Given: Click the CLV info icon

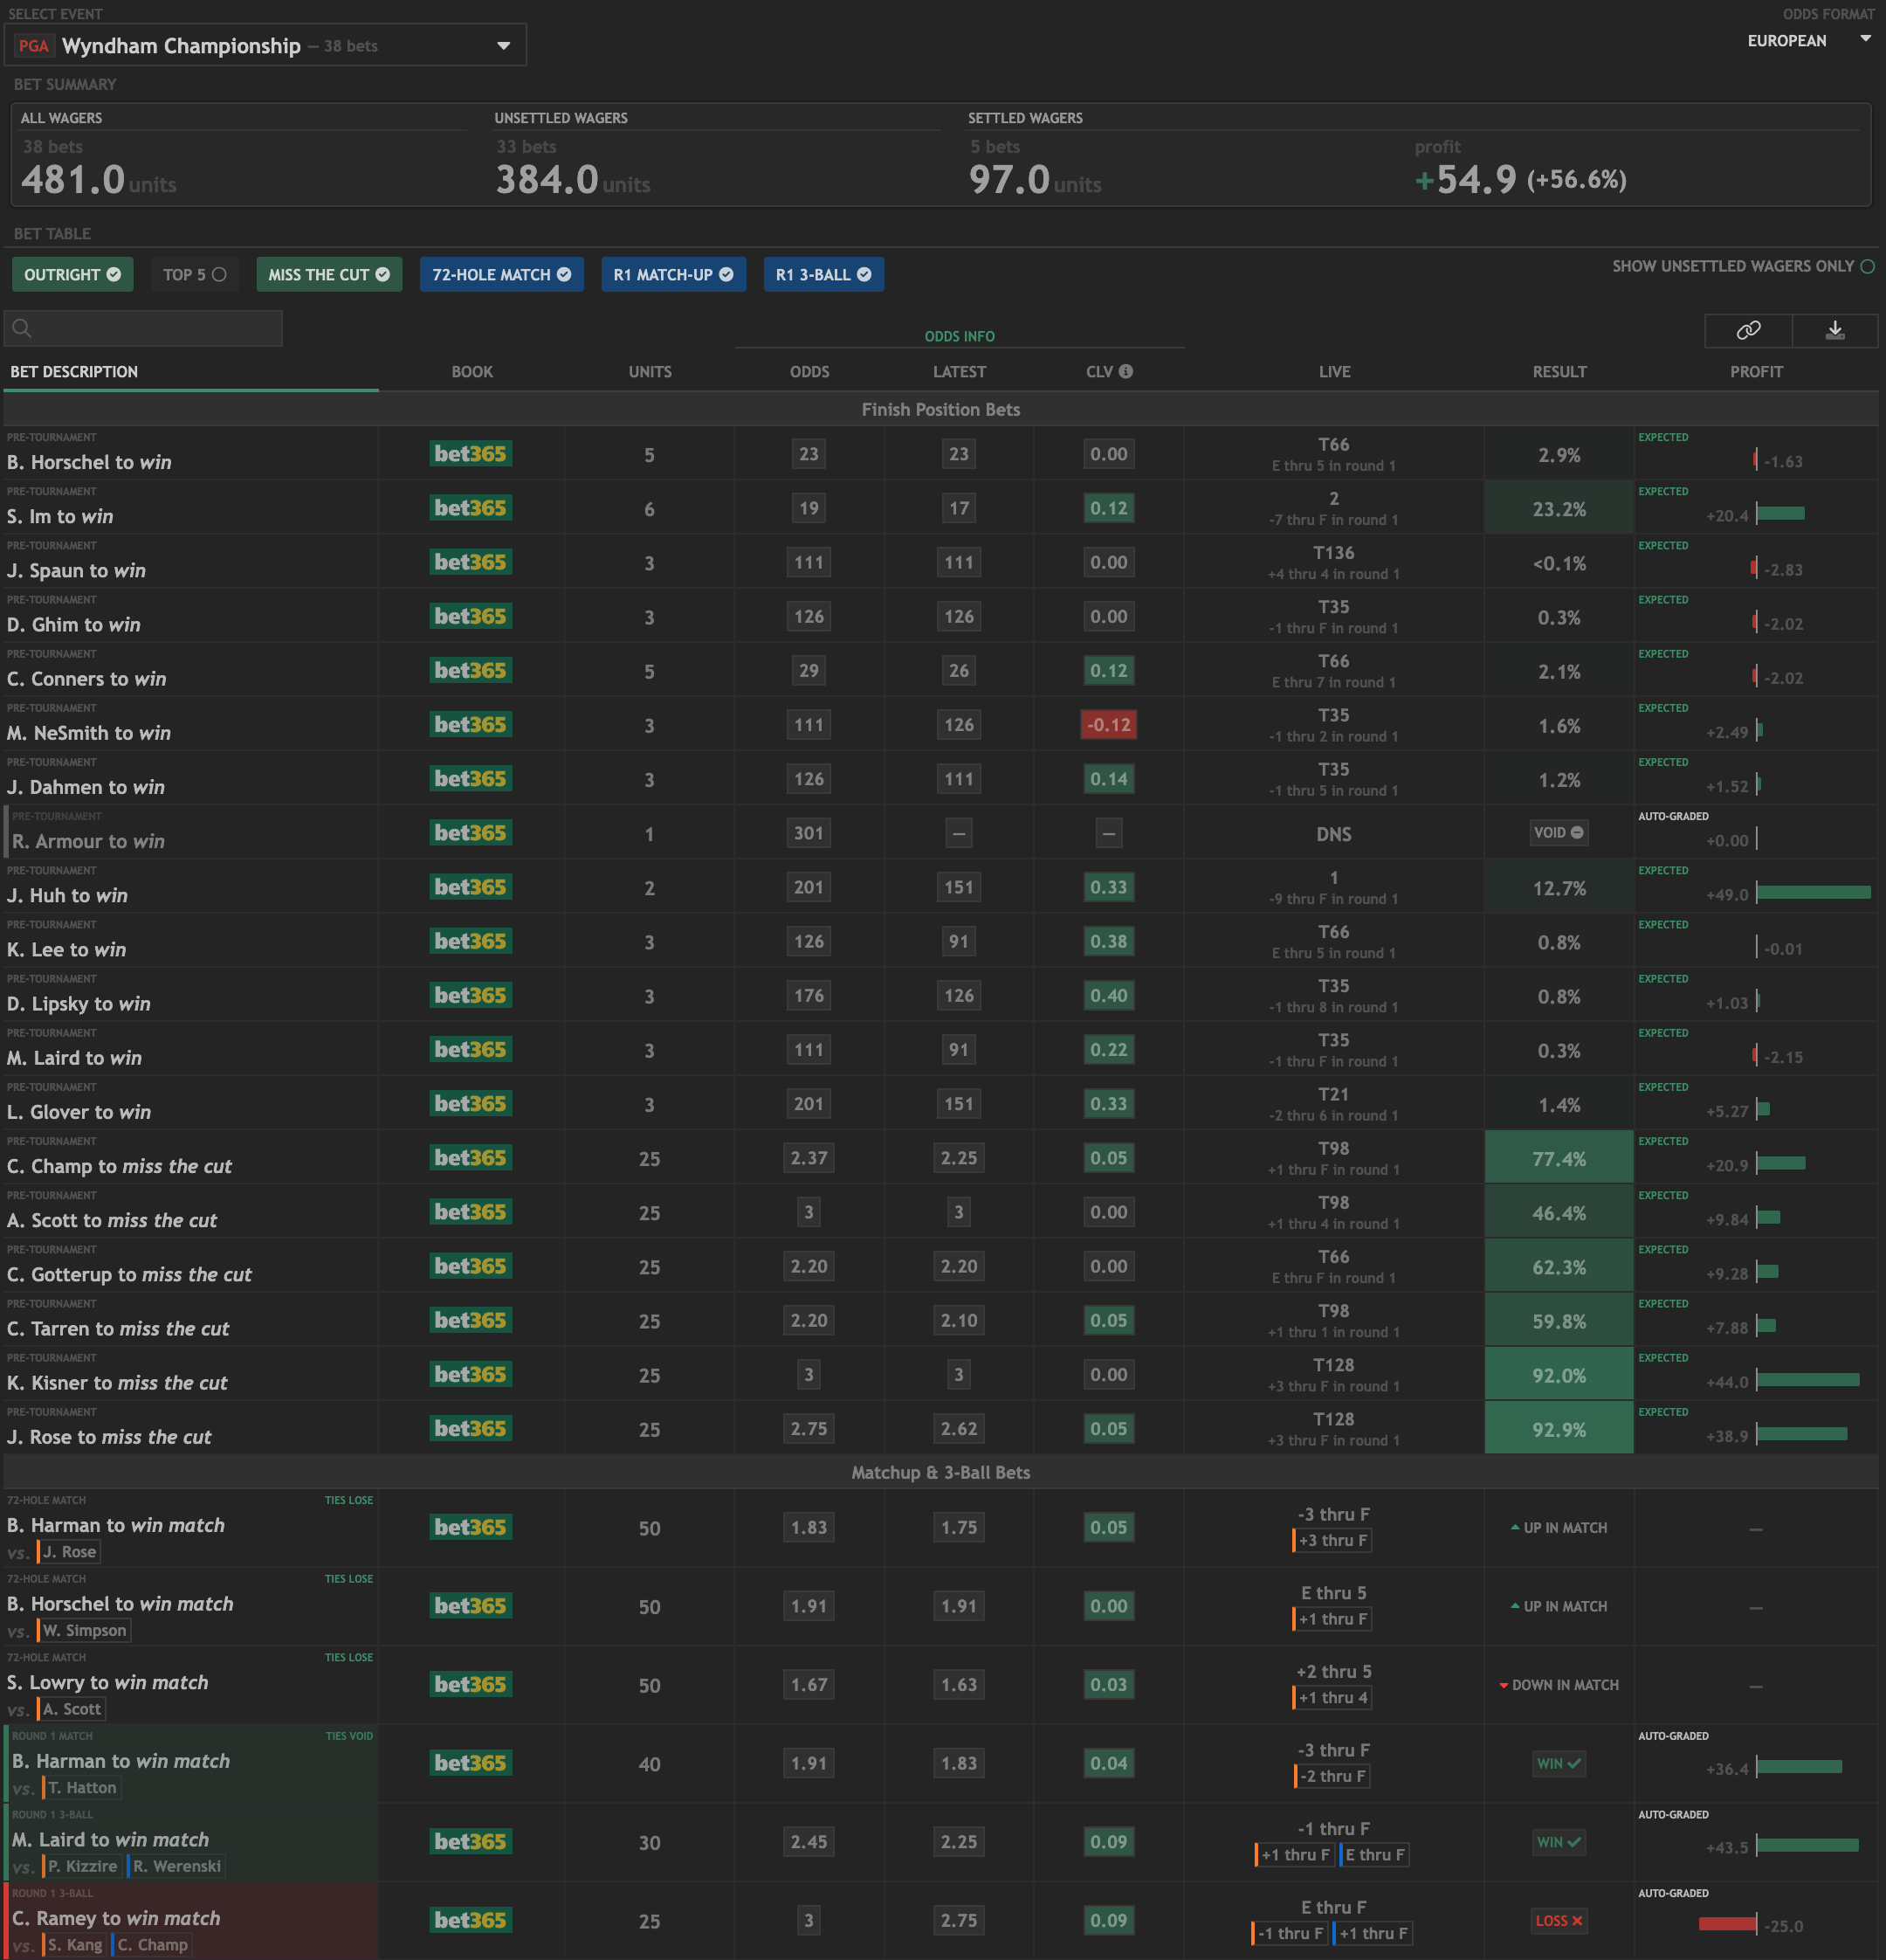Looking at the screenshot, I should coord(1125,371).
